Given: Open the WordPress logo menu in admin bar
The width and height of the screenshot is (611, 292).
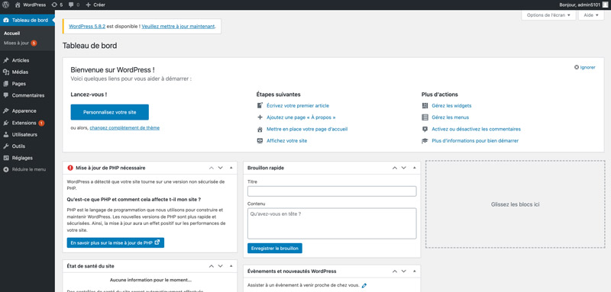Looking at the screenshot, I should point(6,5).
